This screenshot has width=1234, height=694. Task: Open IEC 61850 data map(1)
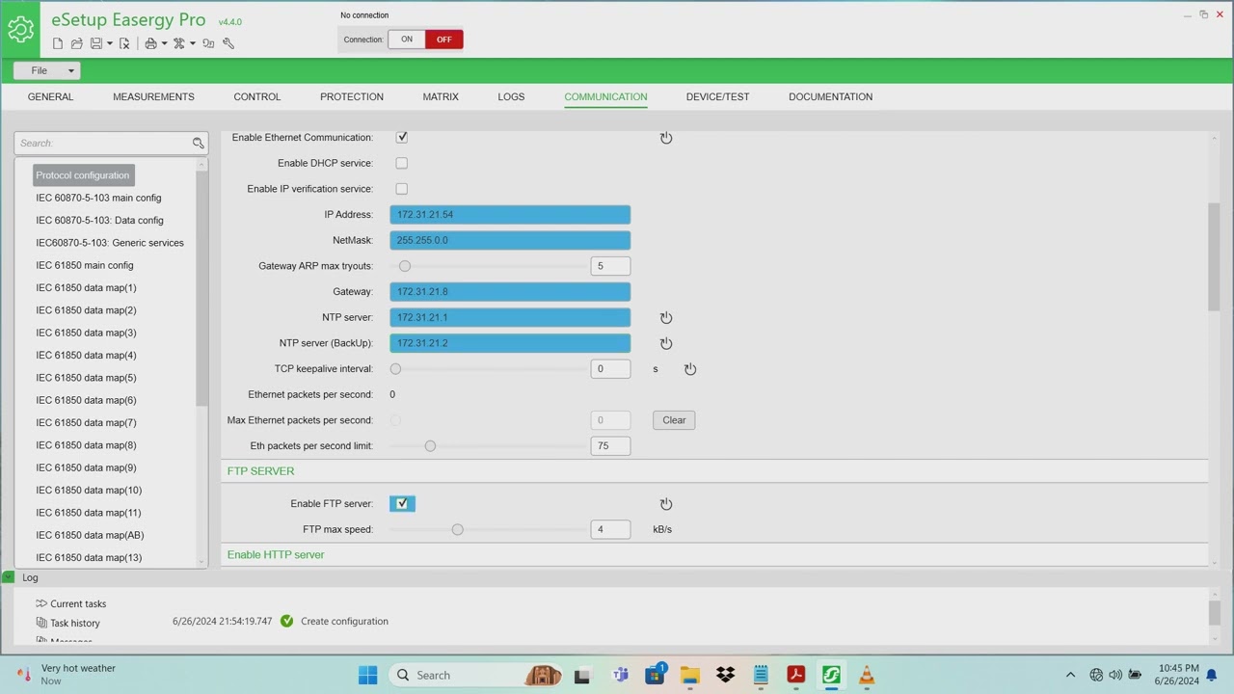click(x=86, y=288)
